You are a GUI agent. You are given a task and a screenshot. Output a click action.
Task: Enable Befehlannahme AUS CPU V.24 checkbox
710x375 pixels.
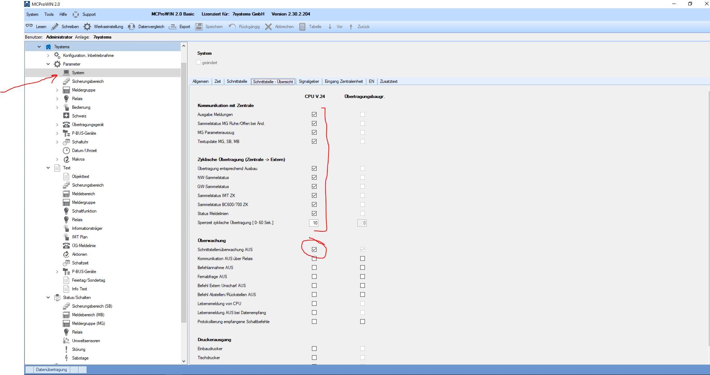coord(314,267)
